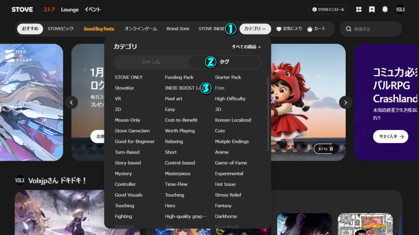Open the apps grid icon
The image size is (419, 235).
coord(359,9)
